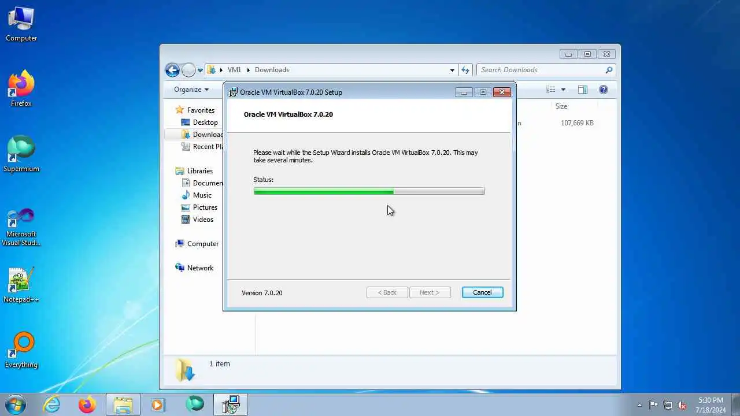
Task: Open the Everything desktop shortcut
Action: [x=21, y=350]
